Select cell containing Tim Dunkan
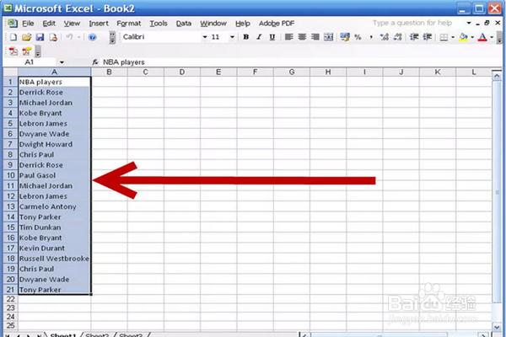 point(54,227)
